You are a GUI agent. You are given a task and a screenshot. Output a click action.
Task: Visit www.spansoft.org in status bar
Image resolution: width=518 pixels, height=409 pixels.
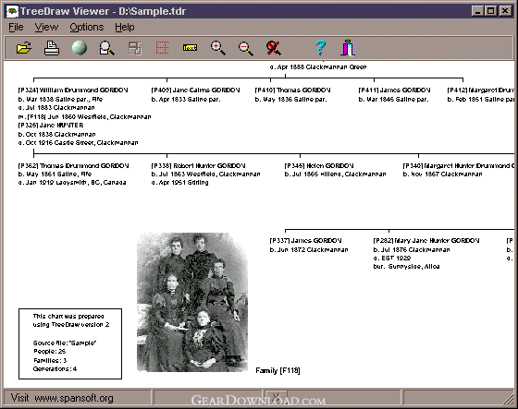(62, 398)
